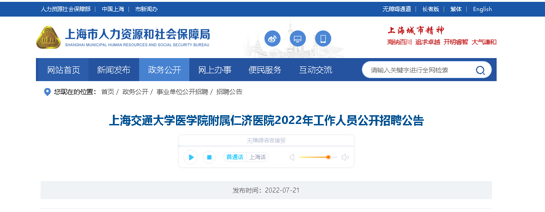This screenshot has width=545, height=212.
Task: Select 普通话 voice option
Action: tap(234, 157)
